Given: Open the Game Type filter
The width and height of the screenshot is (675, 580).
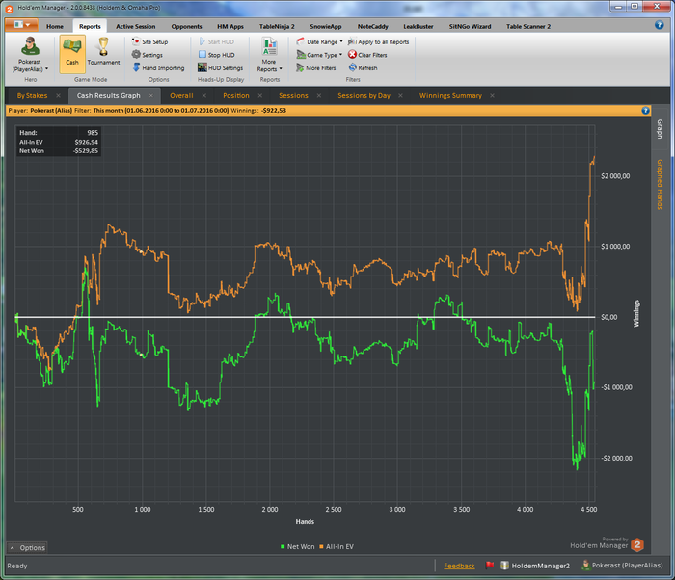Looking at the screenshot, I should point(317,55).
